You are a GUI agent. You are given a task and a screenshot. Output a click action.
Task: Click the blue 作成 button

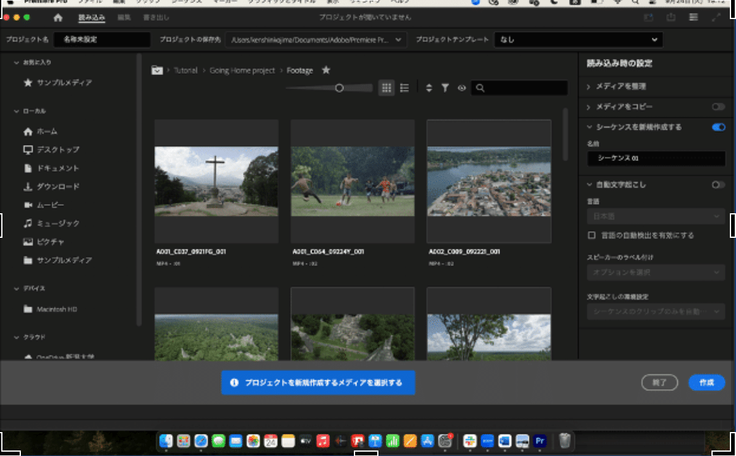tap(707, 382)
